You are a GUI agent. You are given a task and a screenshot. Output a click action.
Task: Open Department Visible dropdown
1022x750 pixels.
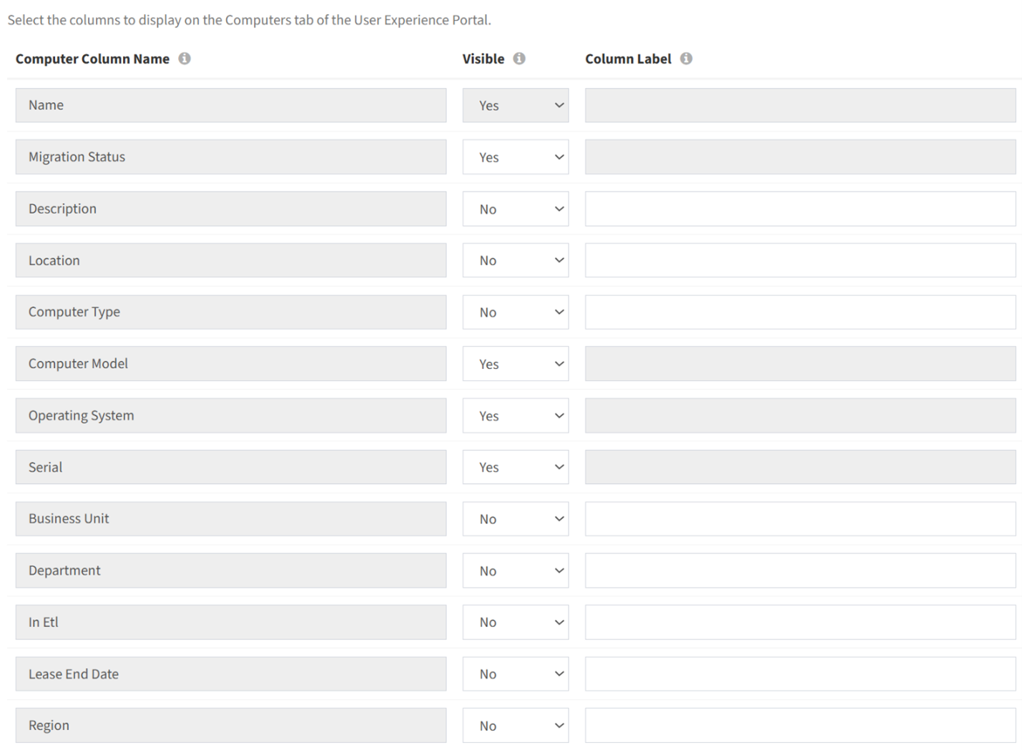[x=516, y=571]
